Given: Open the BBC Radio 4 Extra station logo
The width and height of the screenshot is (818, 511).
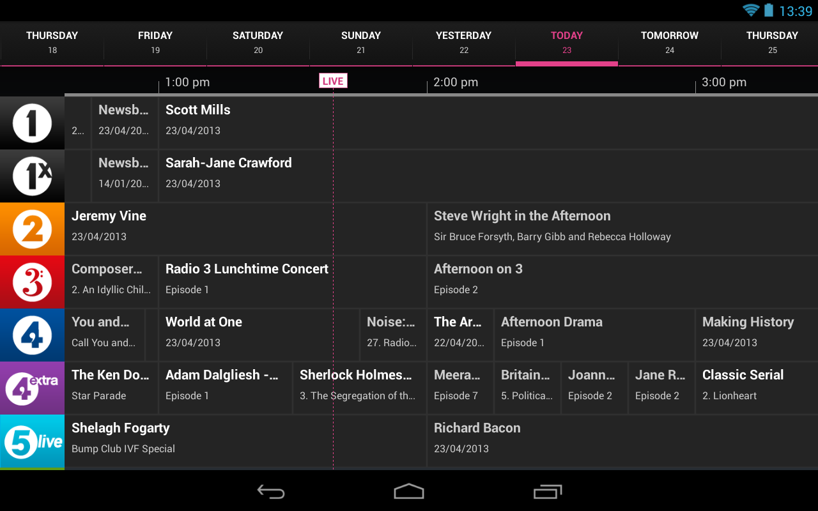Looking at the screenshot, I should click(32, 388).
